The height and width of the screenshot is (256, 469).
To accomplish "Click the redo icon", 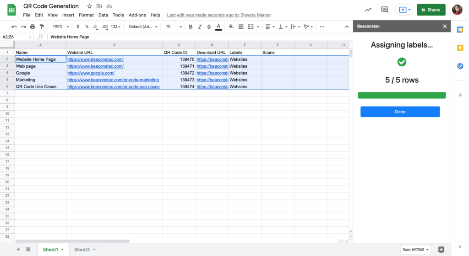I will click(x=23, y=27).
